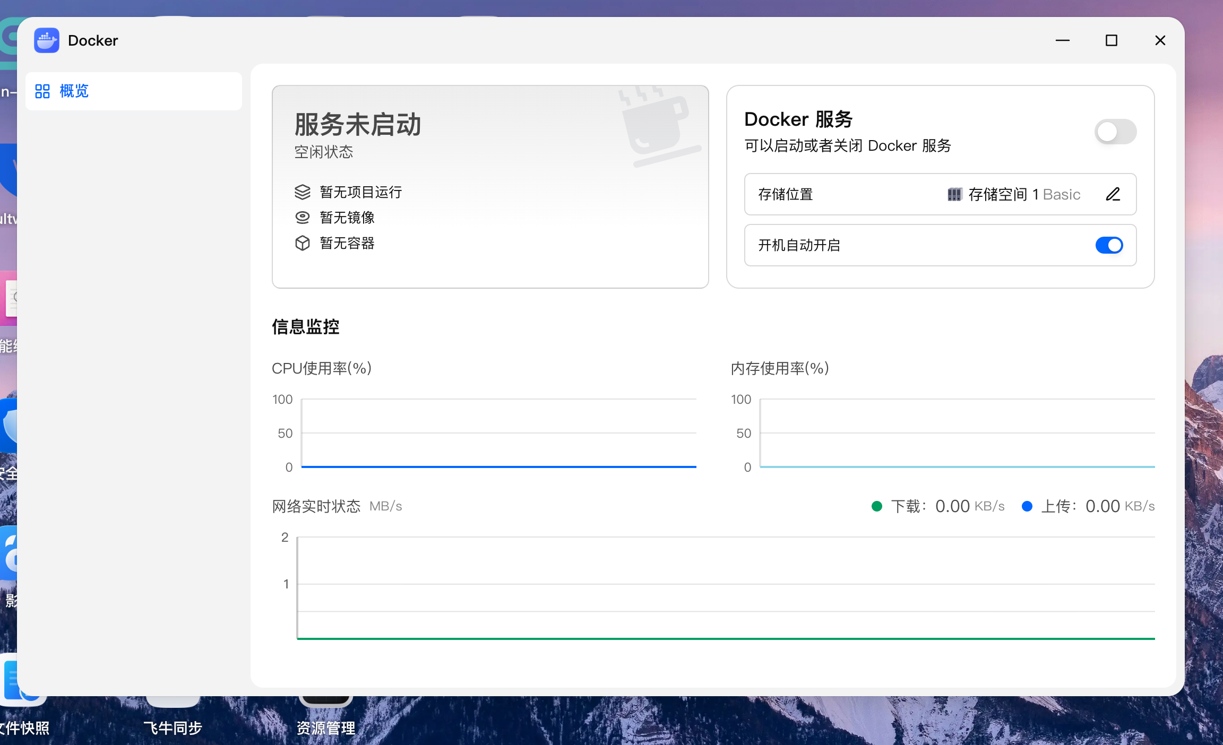This screenshot has width=1223, height=745.
Task: Close the Docker window
Action: (x=1160, y=40)
